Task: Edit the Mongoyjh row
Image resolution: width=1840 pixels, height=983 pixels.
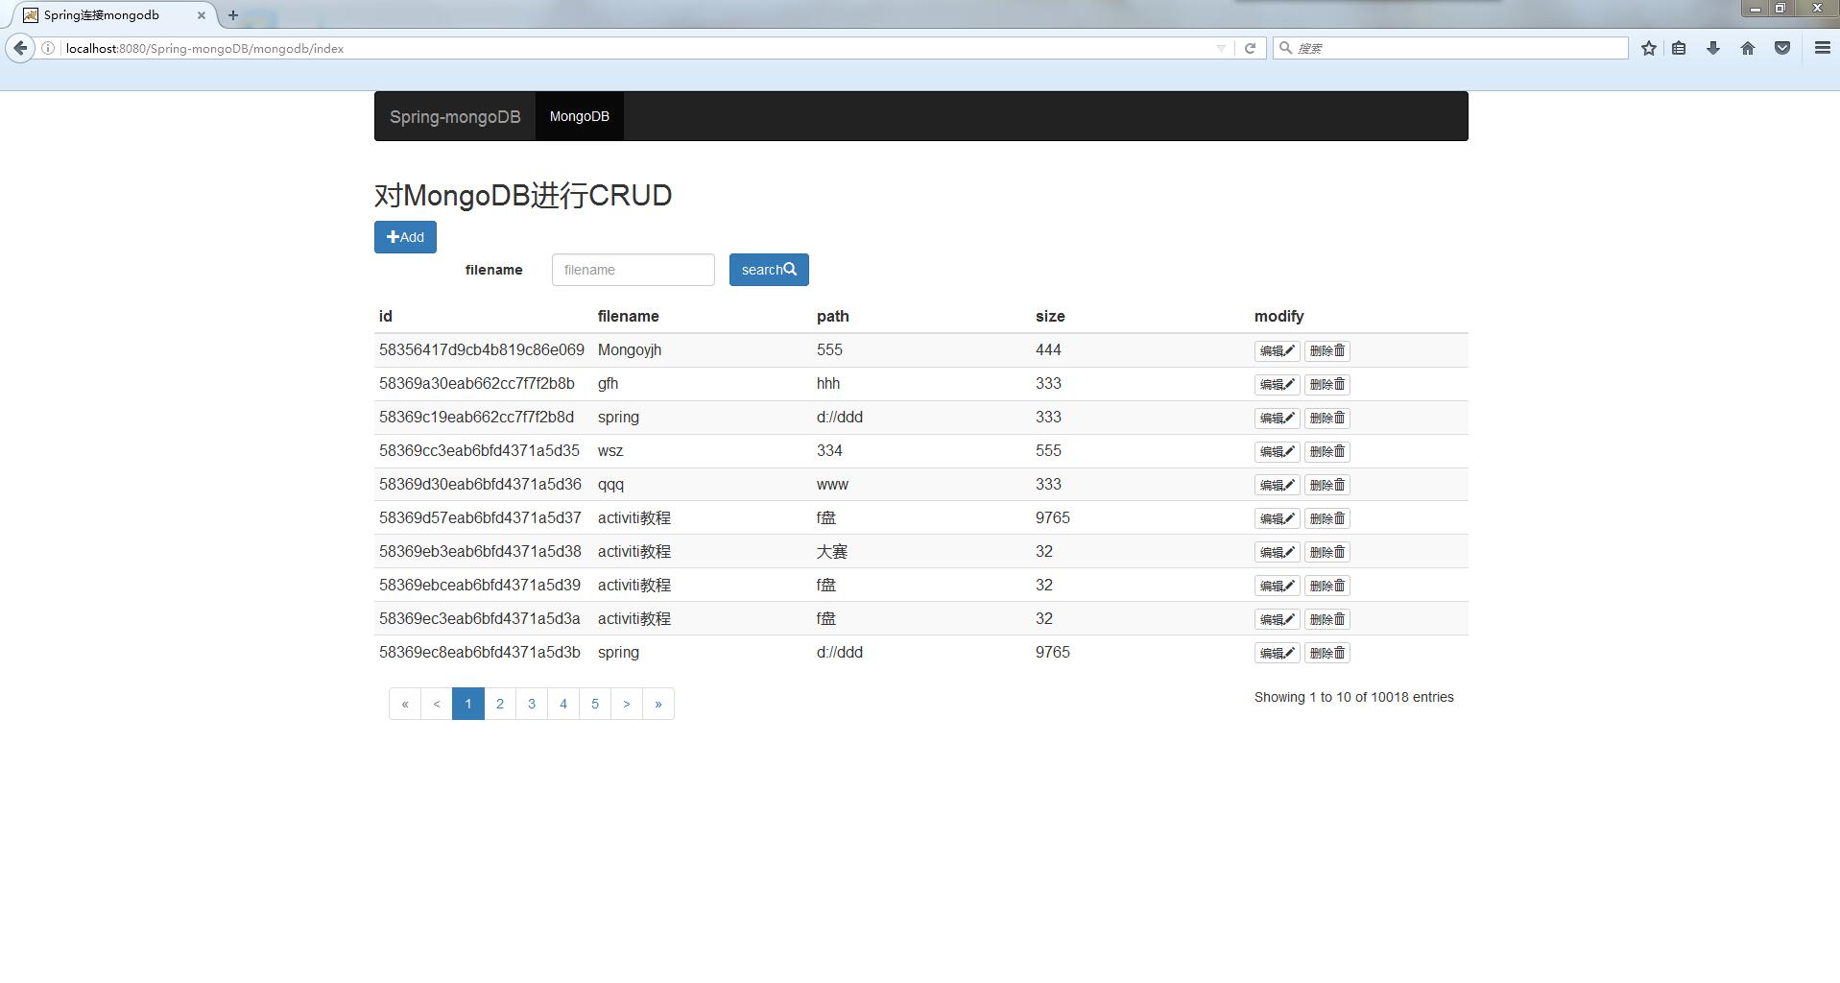Action: point(1277,350)
